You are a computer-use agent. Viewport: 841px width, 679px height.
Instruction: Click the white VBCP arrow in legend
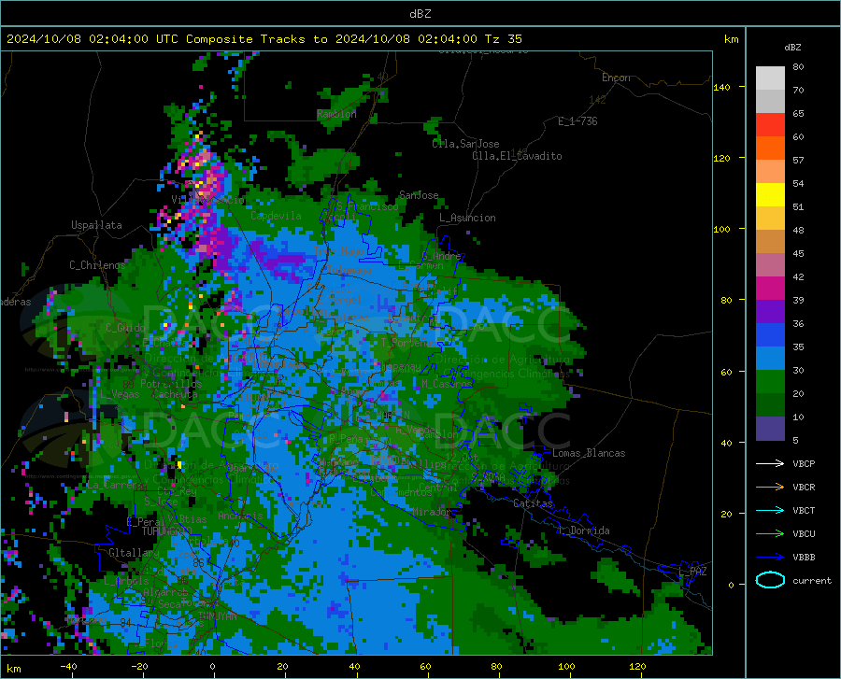770,463
